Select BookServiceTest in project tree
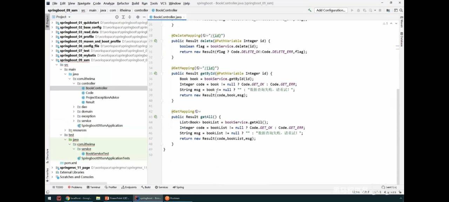This screenshot has width=449, height=202. click(x=97, y=154)
